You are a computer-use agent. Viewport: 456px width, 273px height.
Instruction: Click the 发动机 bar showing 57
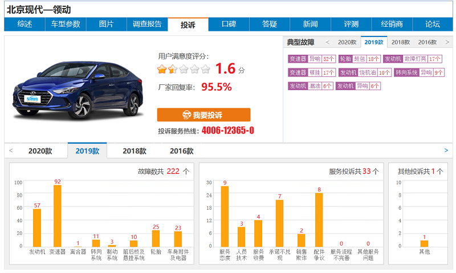point(37,228)
